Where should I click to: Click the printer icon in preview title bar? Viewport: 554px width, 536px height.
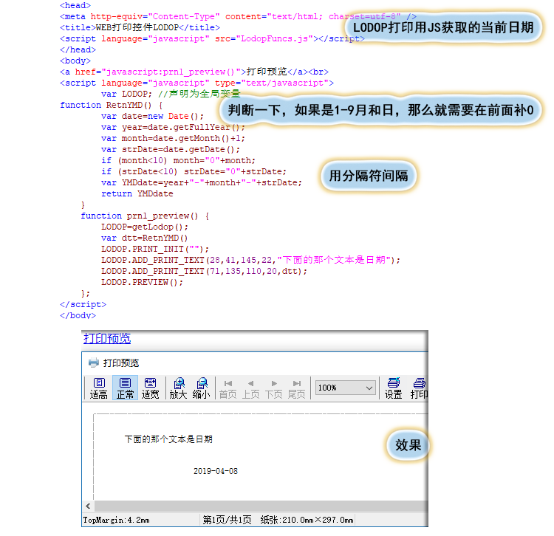click(93, 363)
